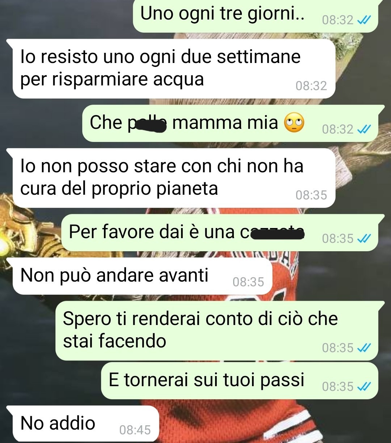391x443 pixels.
Task: Tap the read receipt on 'Uno ogni tre giorni..'
Action: coord(364,20)
